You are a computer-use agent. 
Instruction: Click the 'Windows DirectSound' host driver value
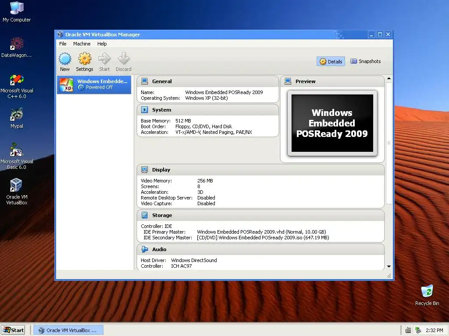[x=194, y=260]
